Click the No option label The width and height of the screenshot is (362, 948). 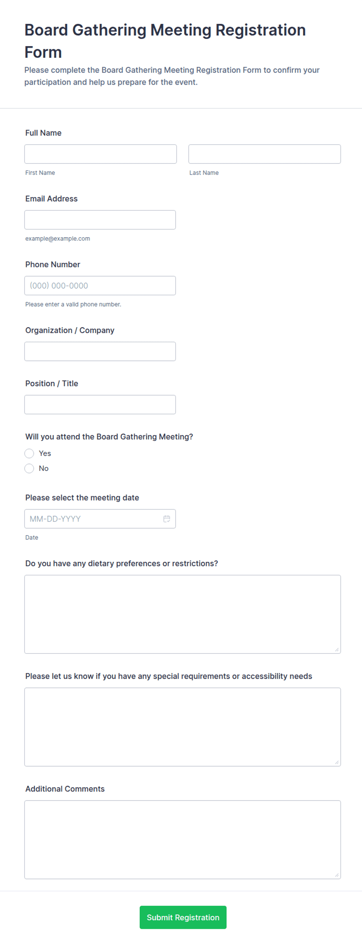[44, 468]
